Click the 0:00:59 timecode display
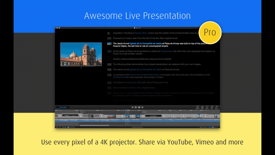The height and width of the screenshot is (155, 275). click(63, 107)
